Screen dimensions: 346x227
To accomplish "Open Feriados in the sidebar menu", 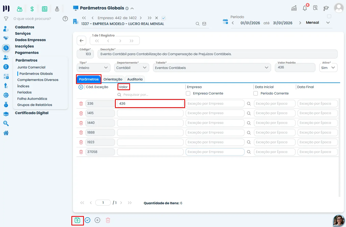I will [24, 92].
